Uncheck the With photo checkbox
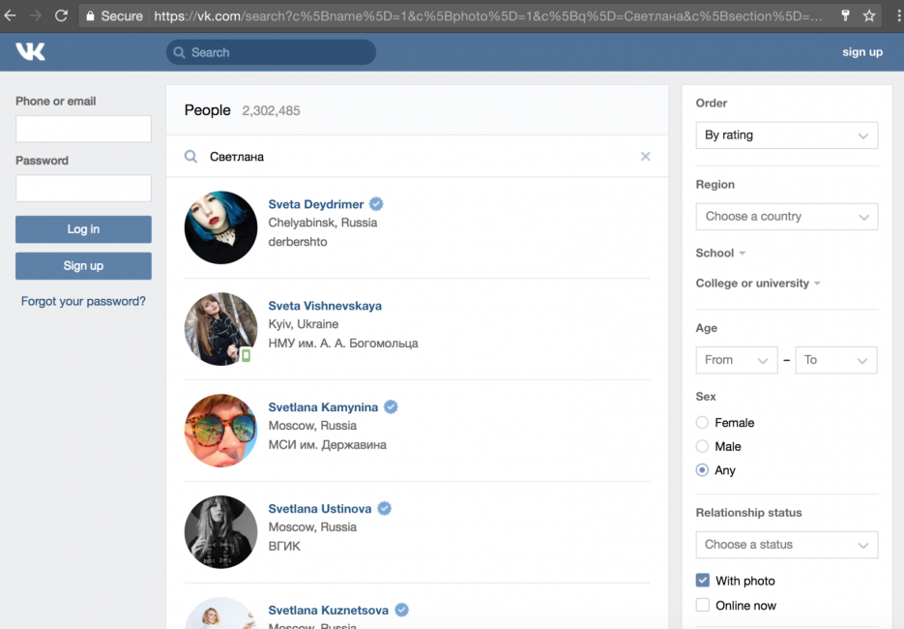904x629 pixels. [703, 581]
